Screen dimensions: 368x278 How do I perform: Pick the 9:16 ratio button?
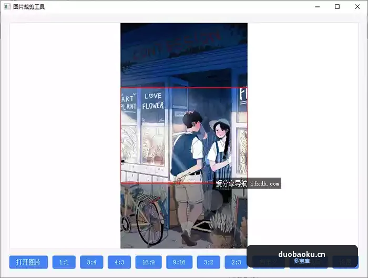pos(179,262)
